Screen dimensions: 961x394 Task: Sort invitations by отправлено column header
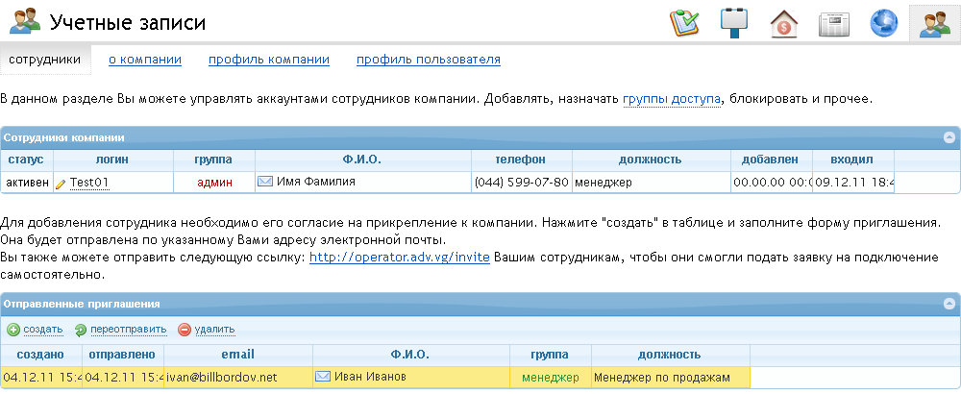coord(123,355)
